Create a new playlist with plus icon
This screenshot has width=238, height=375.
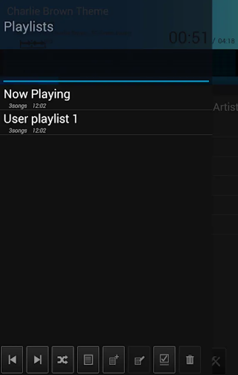coord(114,360)
